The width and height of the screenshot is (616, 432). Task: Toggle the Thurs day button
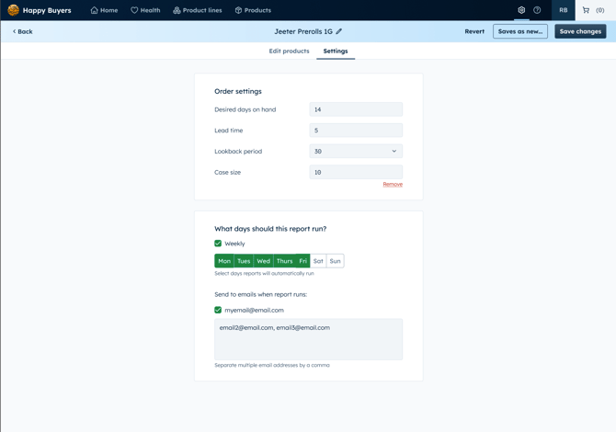point(284,261)
